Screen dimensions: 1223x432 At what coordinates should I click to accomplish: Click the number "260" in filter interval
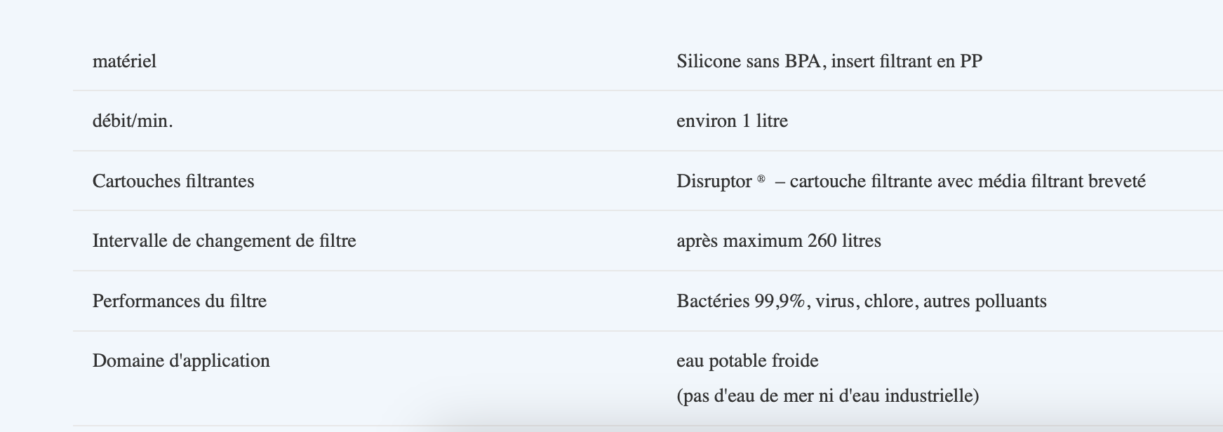click(x=822, y=241)
